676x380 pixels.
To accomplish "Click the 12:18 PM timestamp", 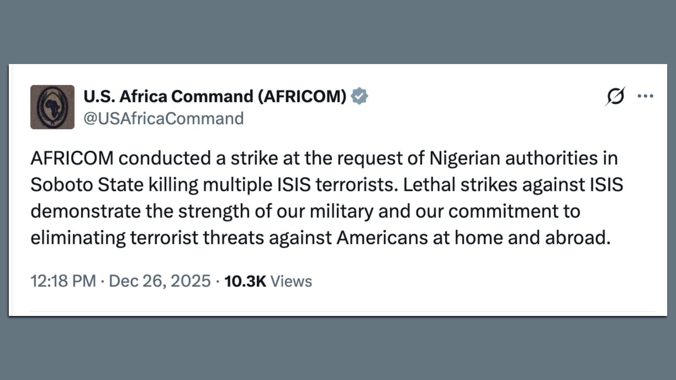I will [63, 281].
